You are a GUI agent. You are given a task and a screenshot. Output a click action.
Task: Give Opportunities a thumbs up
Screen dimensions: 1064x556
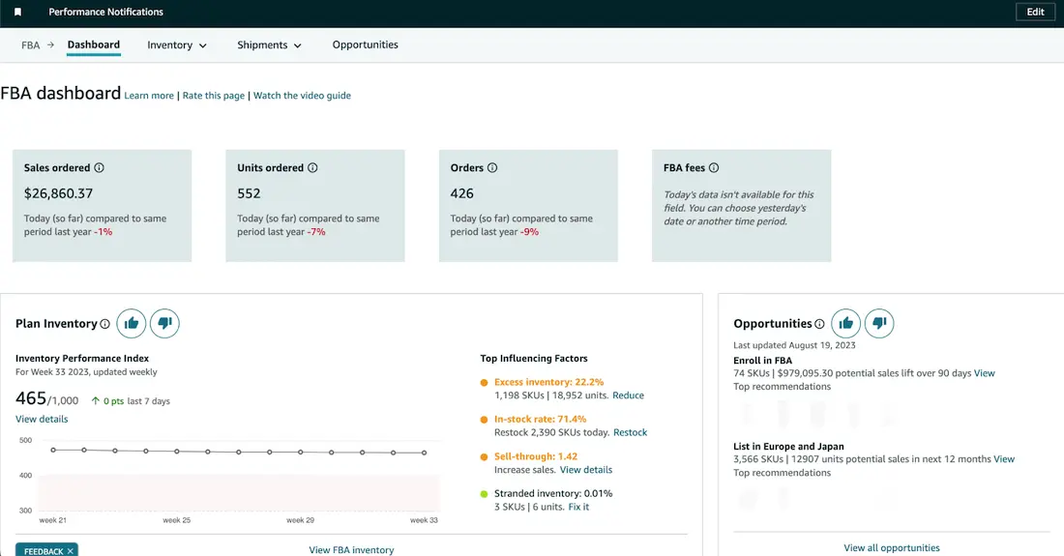[845, 323]
